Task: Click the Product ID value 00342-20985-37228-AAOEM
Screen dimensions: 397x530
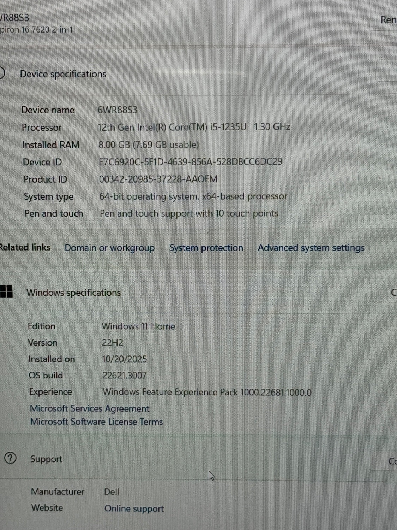Action: (x=158, y=179)
